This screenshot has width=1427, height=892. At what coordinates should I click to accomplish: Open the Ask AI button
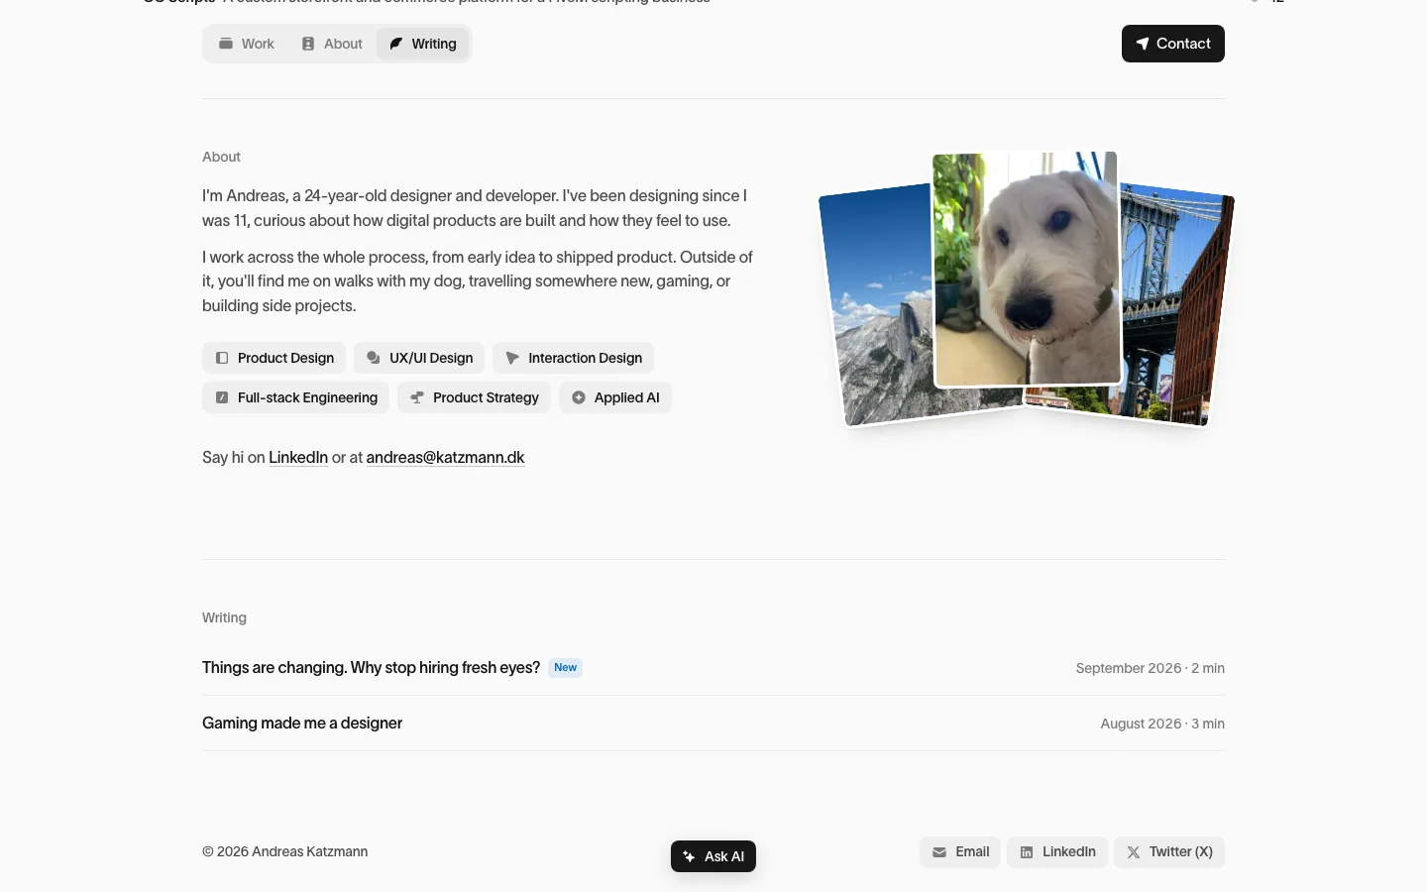[x=713, y=856]
